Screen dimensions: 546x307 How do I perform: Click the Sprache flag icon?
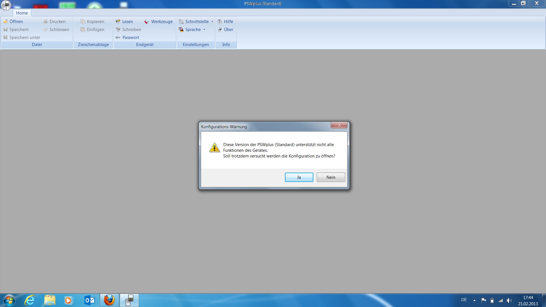point(181,30)
